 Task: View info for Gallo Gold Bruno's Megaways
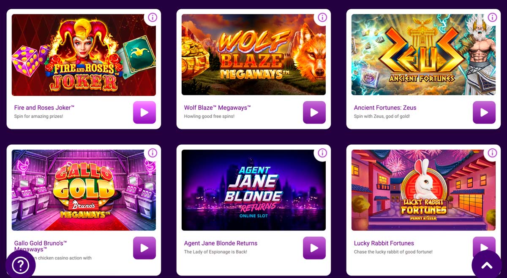tap(153, 153)
